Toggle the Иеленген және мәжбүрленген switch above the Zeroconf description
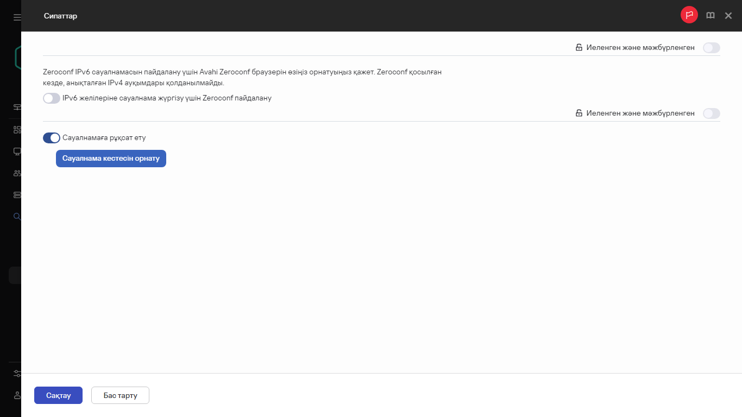This screenshot has height=417, width=742. pos(711,48)
